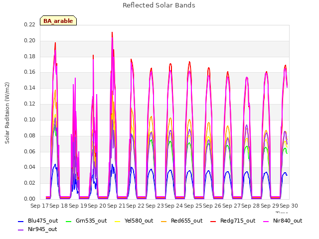Click the Sep 21 x-axis tick label
The height and width of the screenshot is (239, 319).
click(116, 206)
